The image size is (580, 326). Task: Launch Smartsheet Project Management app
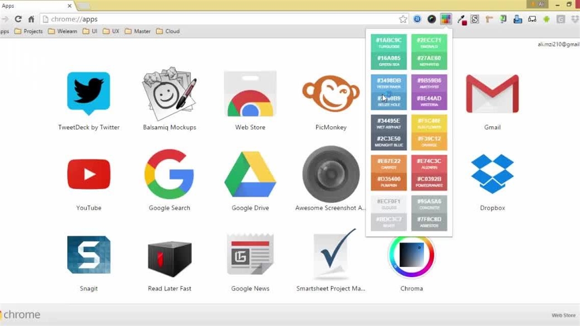click(x=334, y=255)
